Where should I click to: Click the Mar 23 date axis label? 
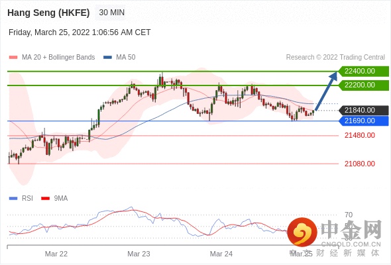(x=139, y=254)
